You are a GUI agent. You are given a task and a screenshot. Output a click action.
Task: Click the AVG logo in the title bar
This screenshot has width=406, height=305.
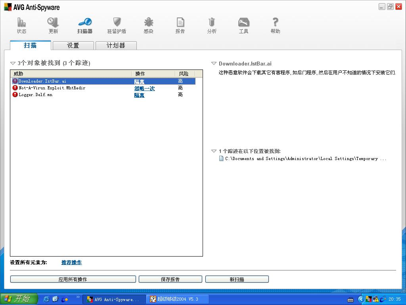click(8, 7)
